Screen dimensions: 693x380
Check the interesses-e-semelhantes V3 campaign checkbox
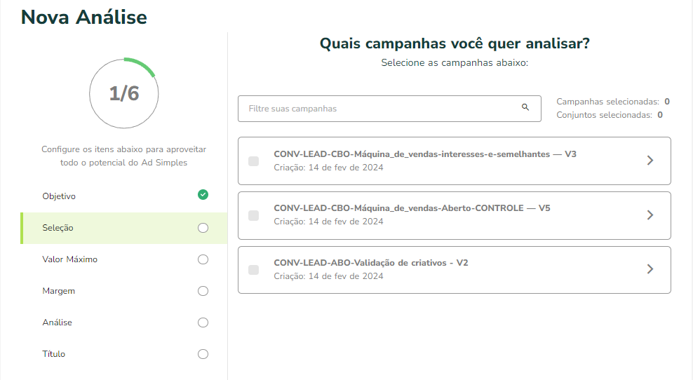point(254,161)
